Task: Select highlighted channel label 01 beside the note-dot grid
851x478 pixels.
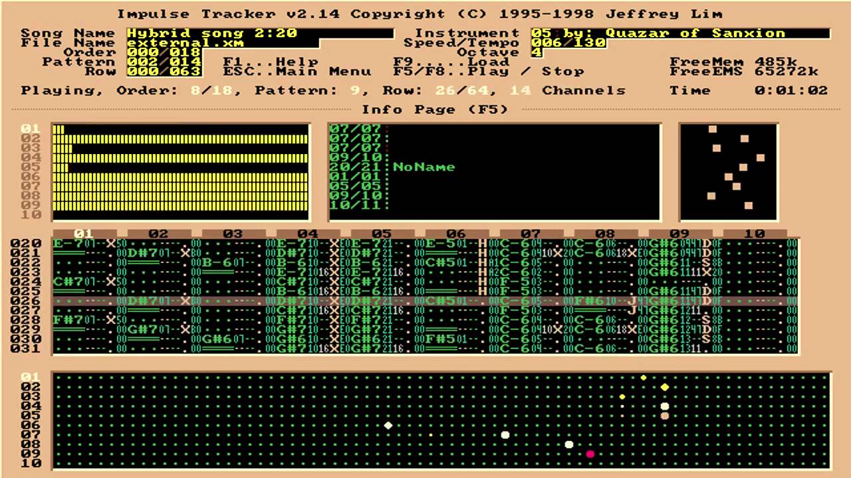Action: 31,377
